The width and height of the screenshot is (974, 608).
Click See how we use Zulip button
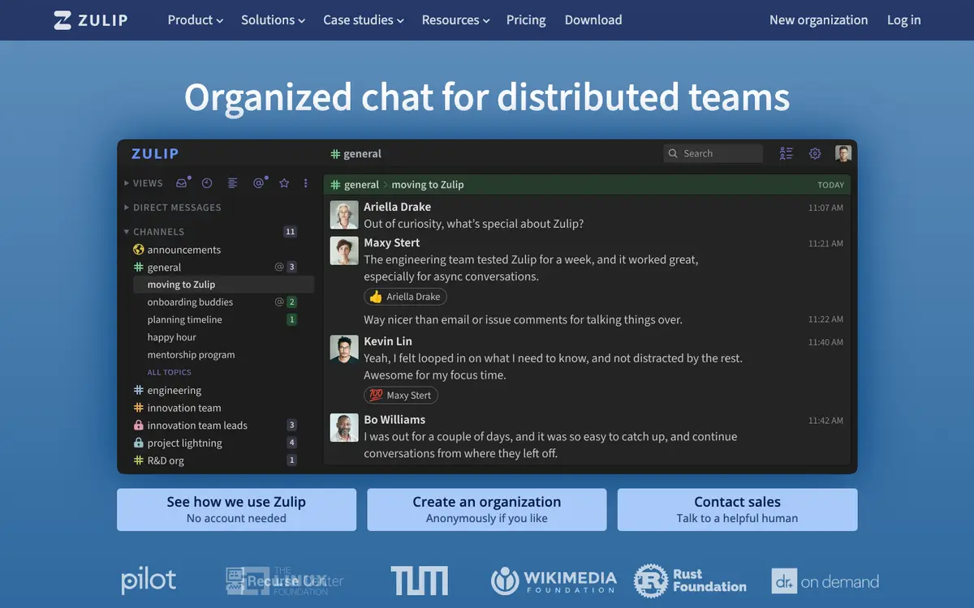tap(236, 510)
